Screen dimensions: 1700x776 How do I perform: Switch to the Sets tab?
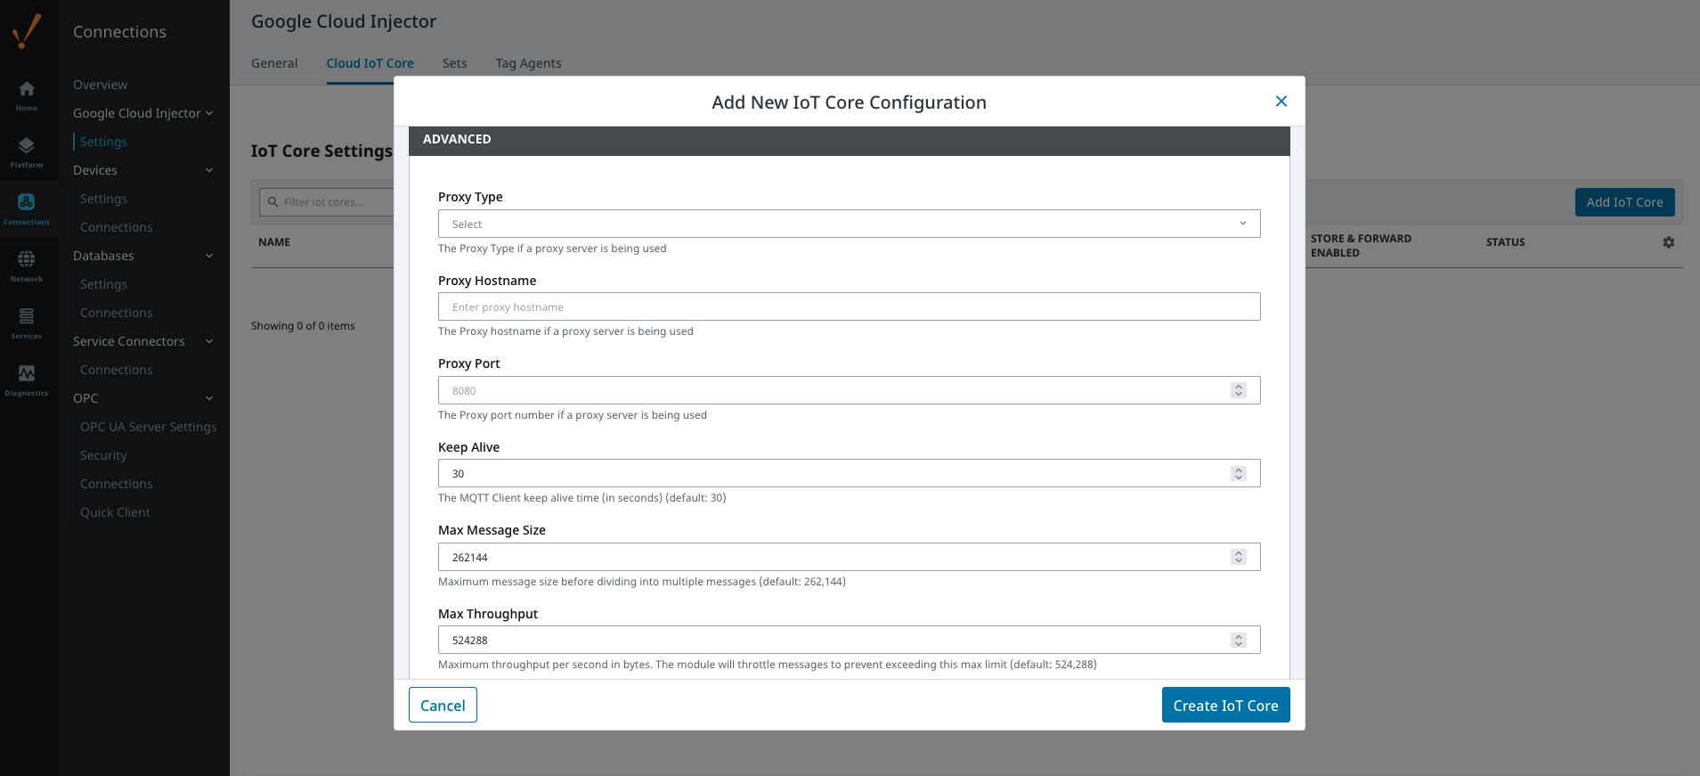[454, 63]
